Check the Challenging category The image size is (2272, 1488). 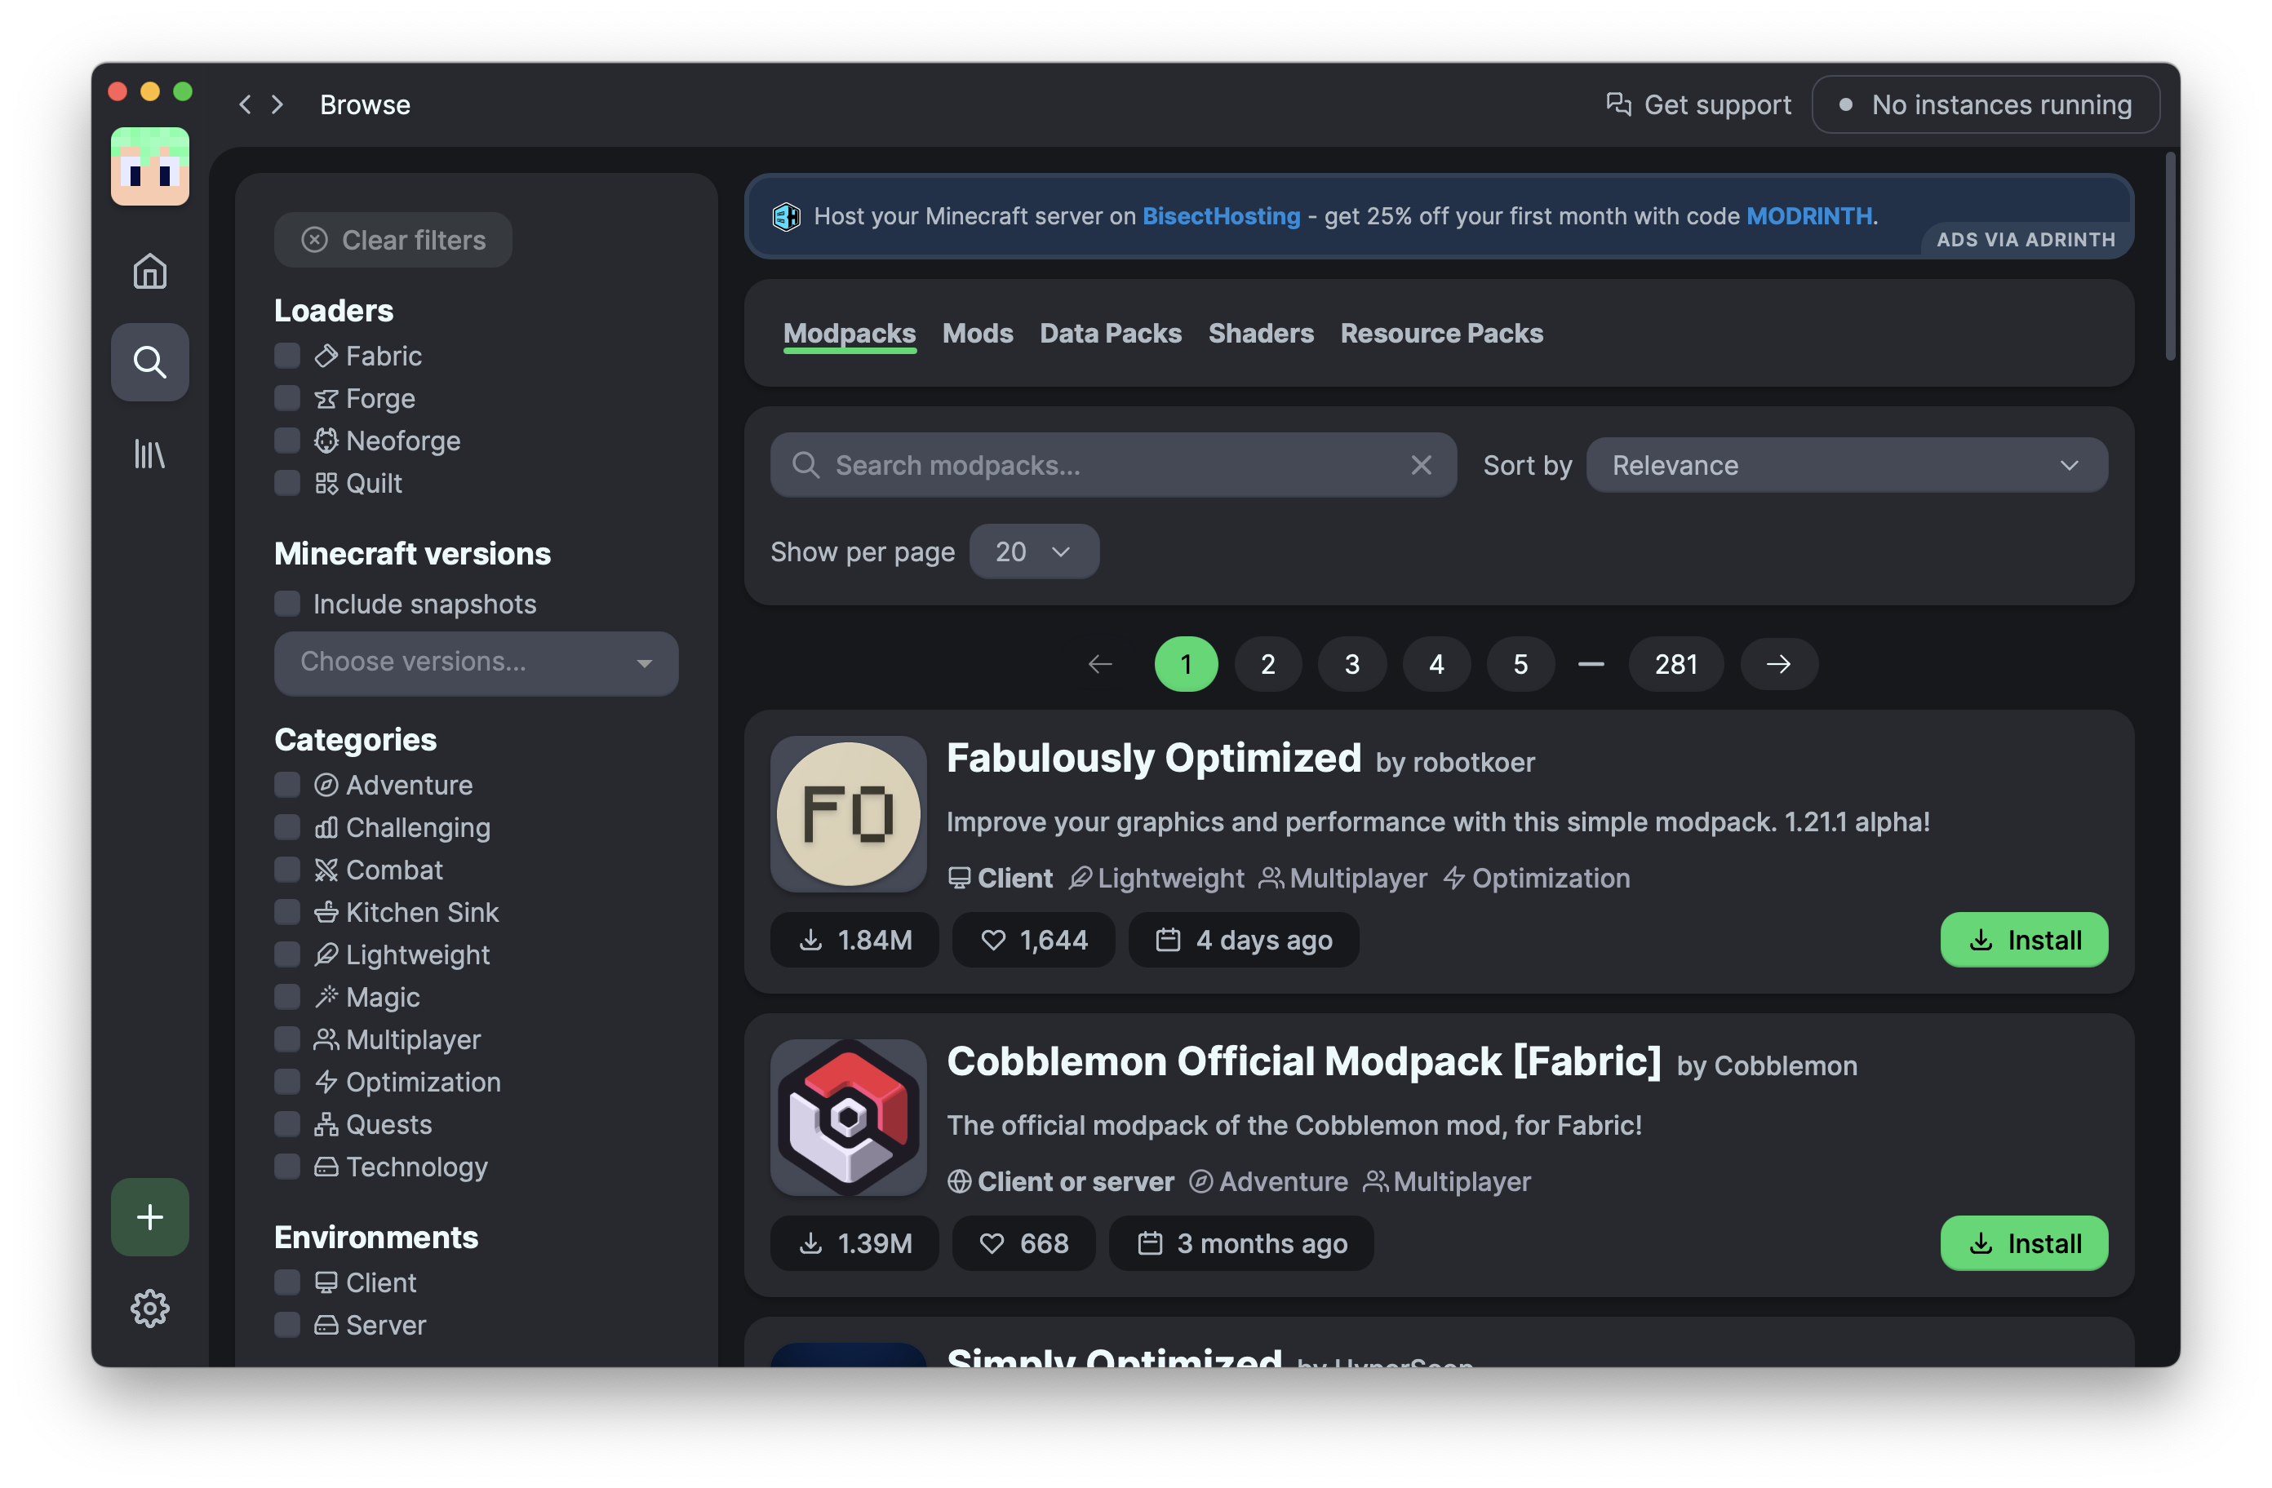tap(287, 827)
